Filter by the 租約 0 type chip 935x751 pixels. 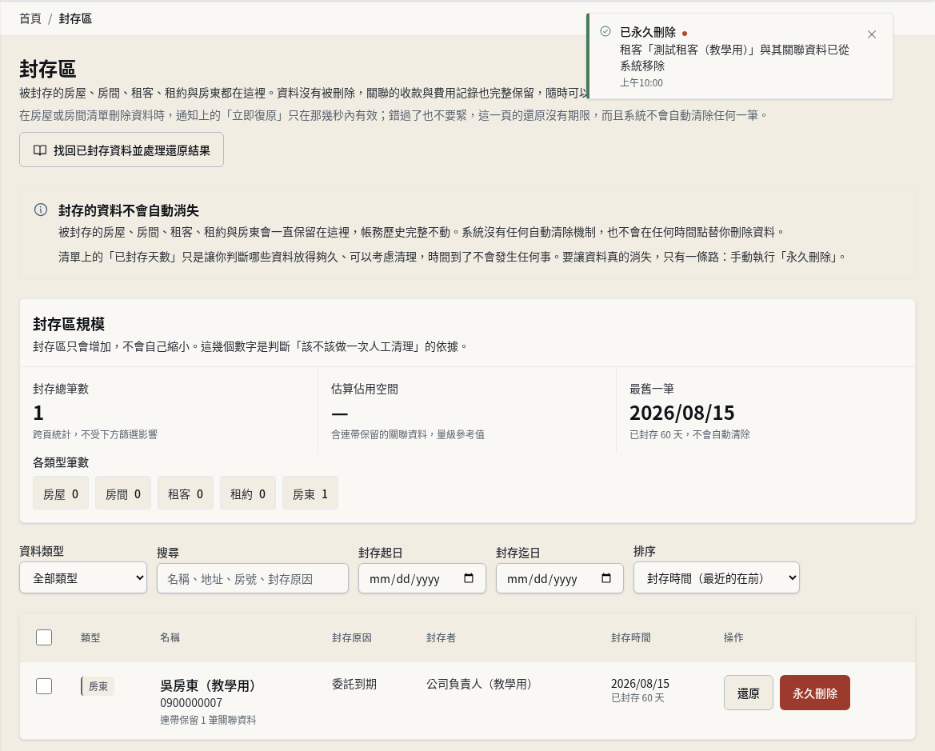[247, 493]
